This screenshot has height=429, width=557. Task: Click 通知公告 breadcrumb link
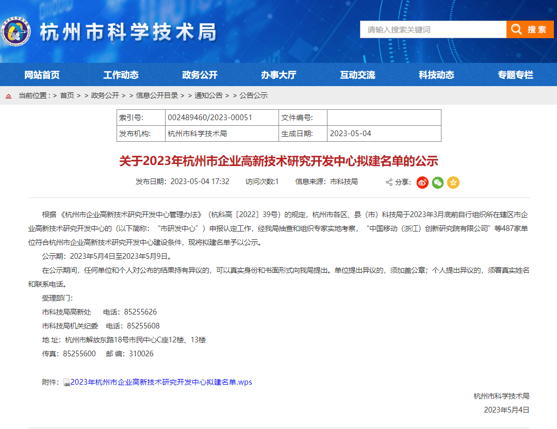[x=208, y=95]
